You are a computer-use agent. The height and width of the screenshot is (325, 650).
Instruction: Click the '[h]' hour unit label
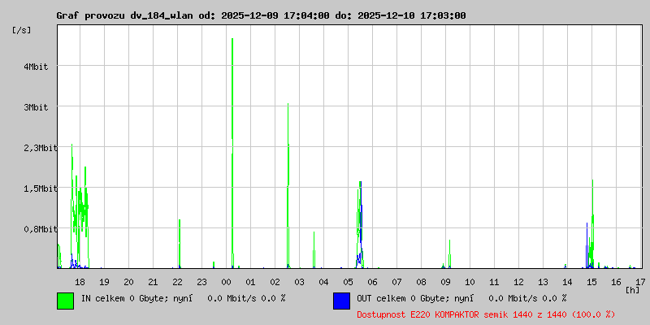[633, 290]
